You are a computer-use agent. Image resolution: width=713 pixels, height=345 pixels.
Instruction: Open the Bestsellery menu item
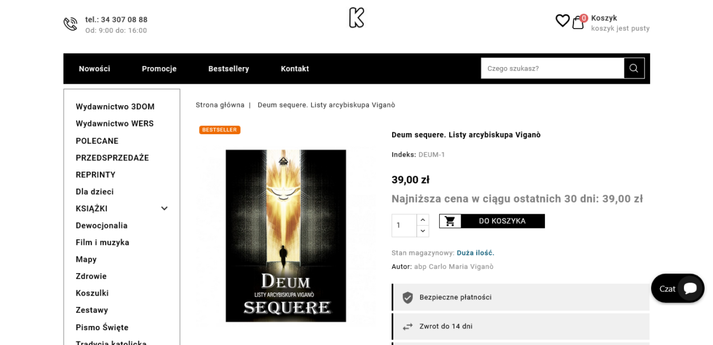click(x=229, y=69)
